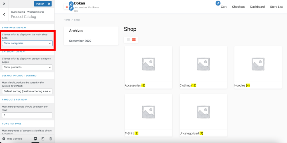Open the September 2022 archive link
This screenshot has width=287, height=143.
coord(80,41)
